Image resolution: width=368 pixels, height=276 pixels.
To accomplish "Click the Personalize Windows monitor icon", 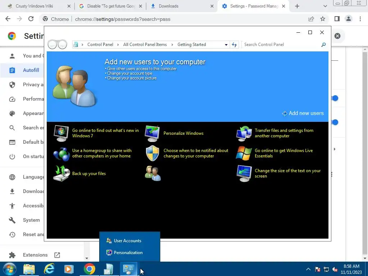I will coord(152,133).
